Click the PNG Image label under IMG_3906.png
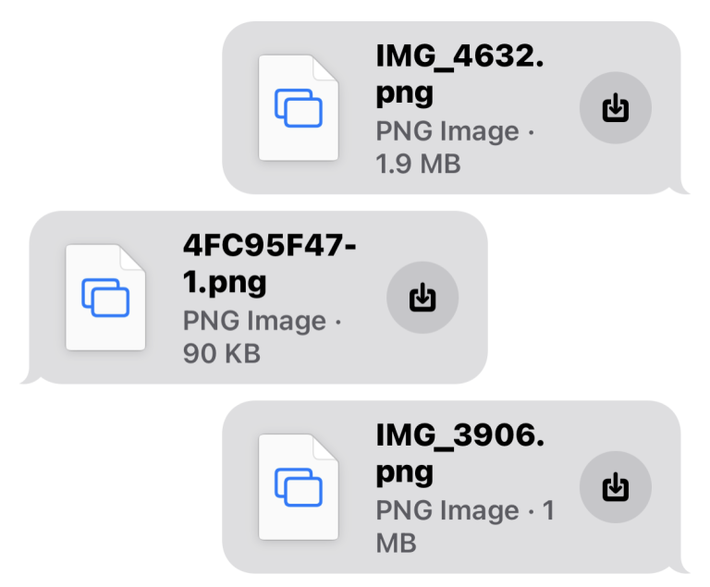This screenshot has width=710, height=587. tap(447, 510)
